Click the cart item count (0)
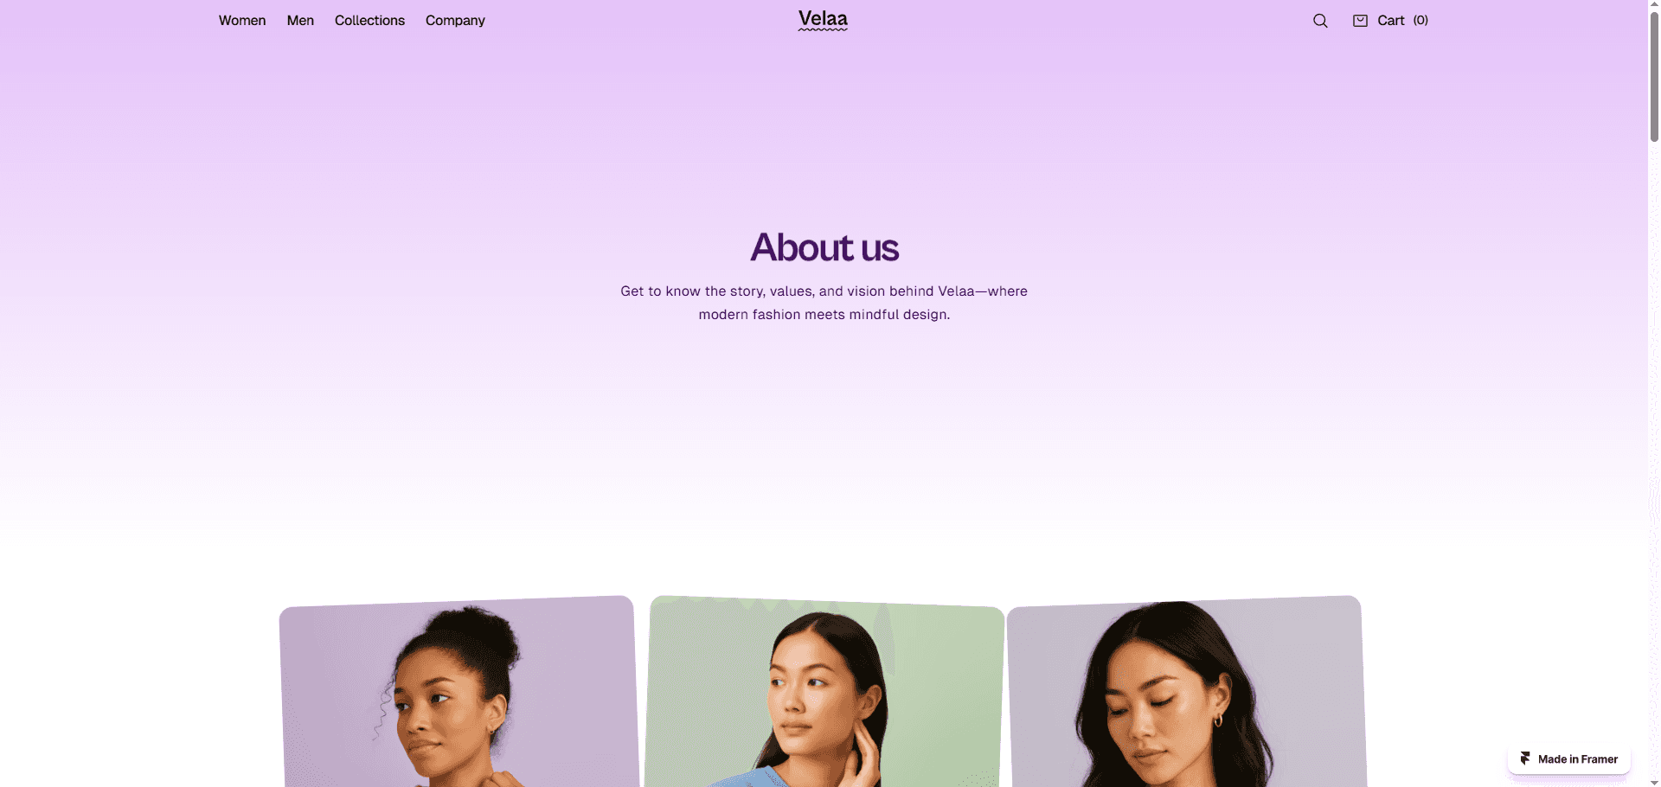 [1421, 21]
